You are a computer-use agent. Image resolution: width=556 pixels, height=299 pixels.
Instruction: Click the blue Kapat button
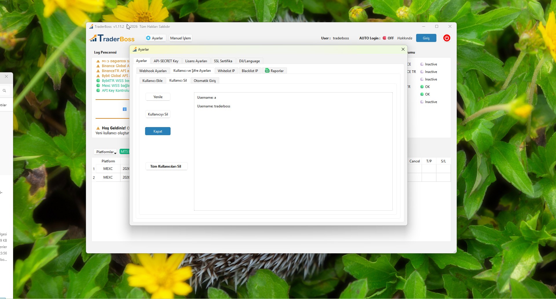(158, 131)
